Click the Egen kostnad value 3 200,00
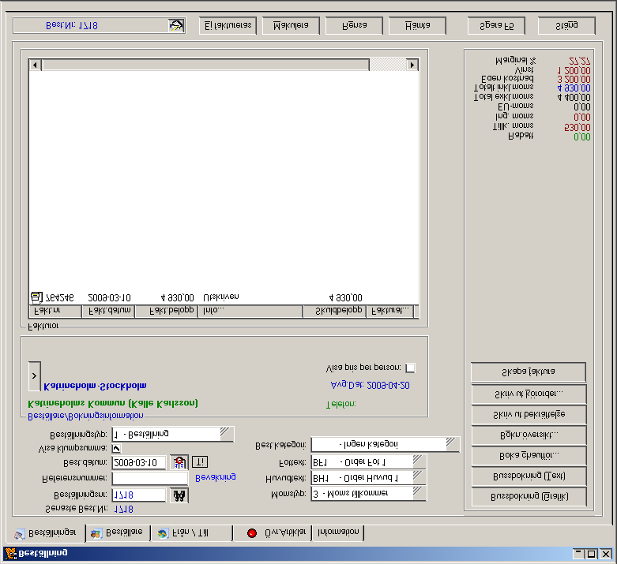 pos(574,80)
